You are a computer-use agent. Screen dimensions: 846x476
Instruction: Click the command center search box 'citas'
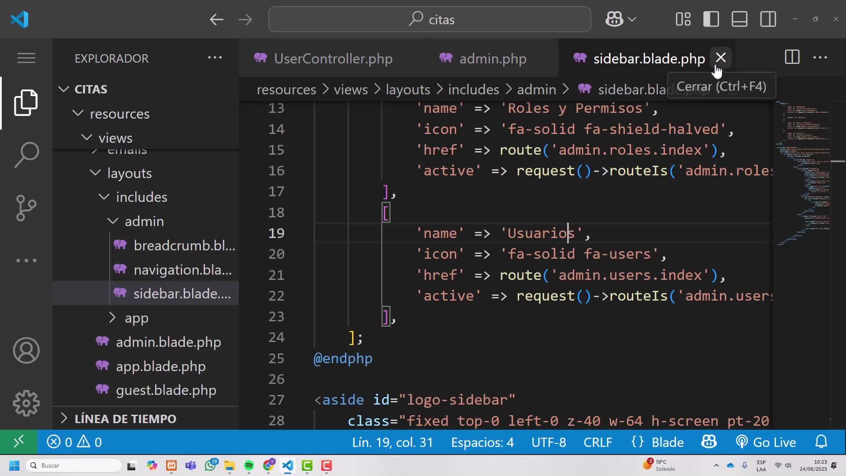[430, 19]
